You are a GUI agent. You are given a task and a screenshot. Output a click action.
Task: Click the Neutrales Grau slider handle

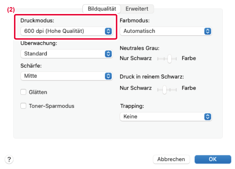point(169,58)
